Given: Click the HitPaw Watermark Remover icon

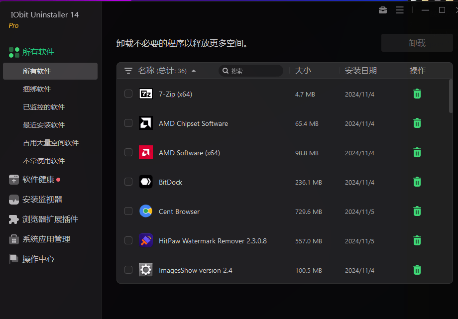Looking at the screenshot, I should click(146, 240).
